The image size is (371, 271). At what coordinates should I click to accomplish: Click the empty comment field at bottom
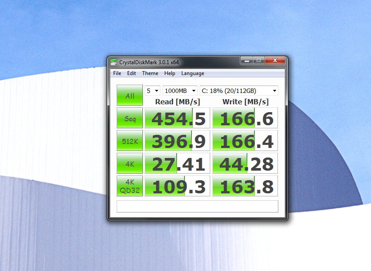click(x=198, y=206)
